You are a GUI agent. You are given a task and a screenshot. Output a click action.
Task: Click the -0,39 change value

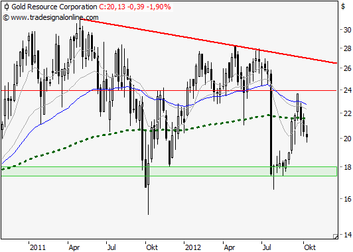136,7
